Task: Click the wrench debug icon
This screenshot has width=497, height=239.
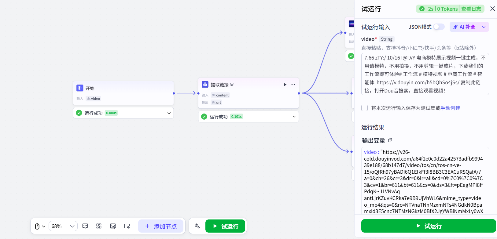Action: pyautogui.click(x=197, y=226)
